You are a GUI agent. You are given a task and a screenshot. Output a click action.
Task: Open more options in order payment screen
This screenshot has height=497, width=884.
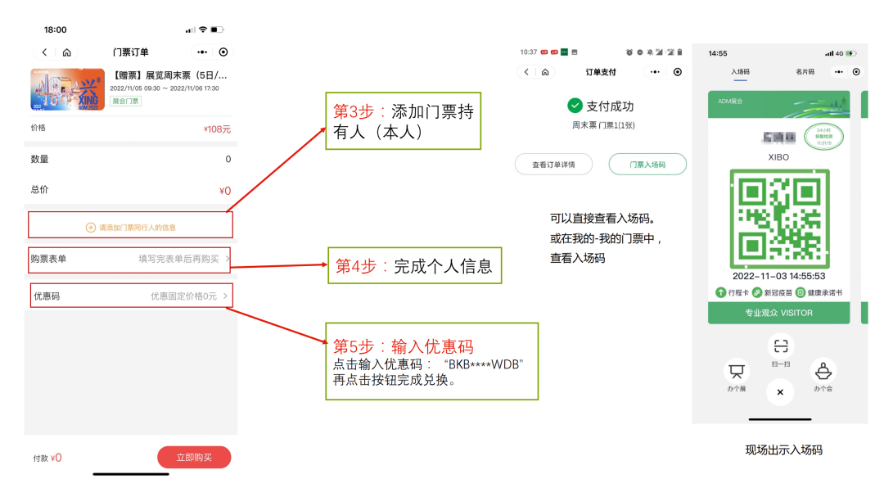point(655,72)
